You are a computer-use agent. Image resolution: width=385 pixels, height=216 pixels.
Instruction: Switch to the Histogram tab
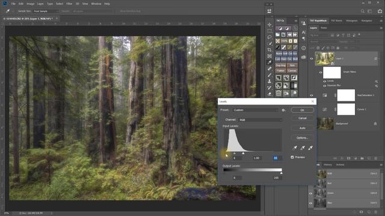[x=351, y=21]
